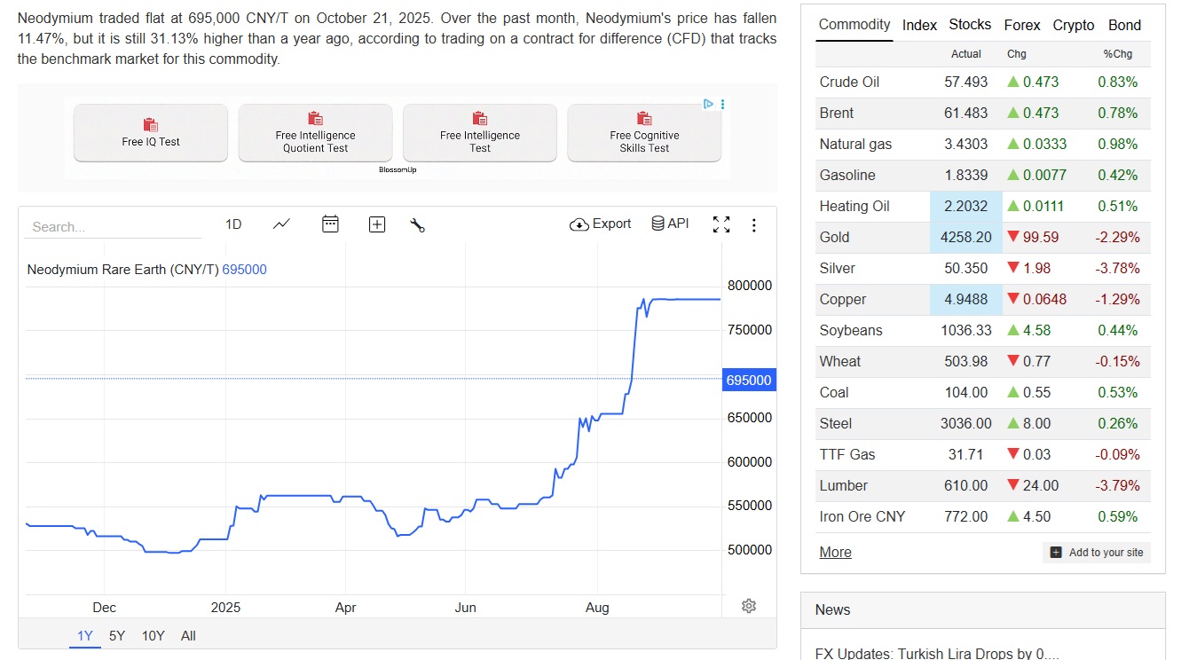This screenshot has height=660, width=1181.
Task: Open the calendar date range picker
Action: pyautogui.click(x=330, y=224)
